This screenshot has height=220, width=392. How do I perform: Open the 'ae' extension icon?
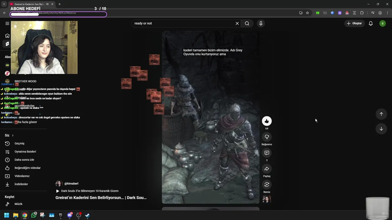(x=325, y=13)
